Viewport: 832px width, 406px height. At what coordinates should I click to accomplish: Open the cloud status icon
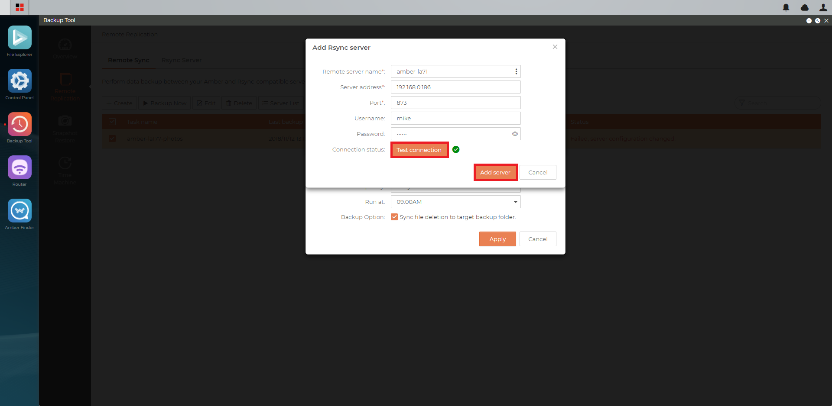(x=805, y=7)
